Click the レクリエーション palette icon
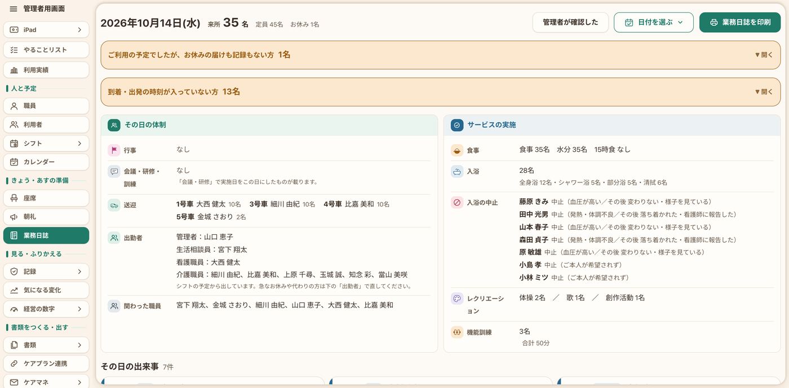This screenshot has width=789, height=388. click(x=457, y=298)
